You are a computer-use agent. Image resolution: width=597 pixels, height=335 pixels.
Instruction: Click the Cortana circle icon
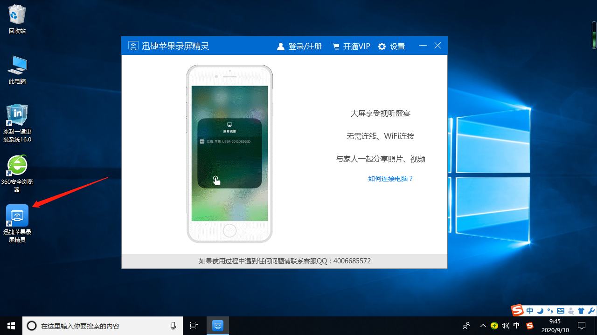point(31,326)
